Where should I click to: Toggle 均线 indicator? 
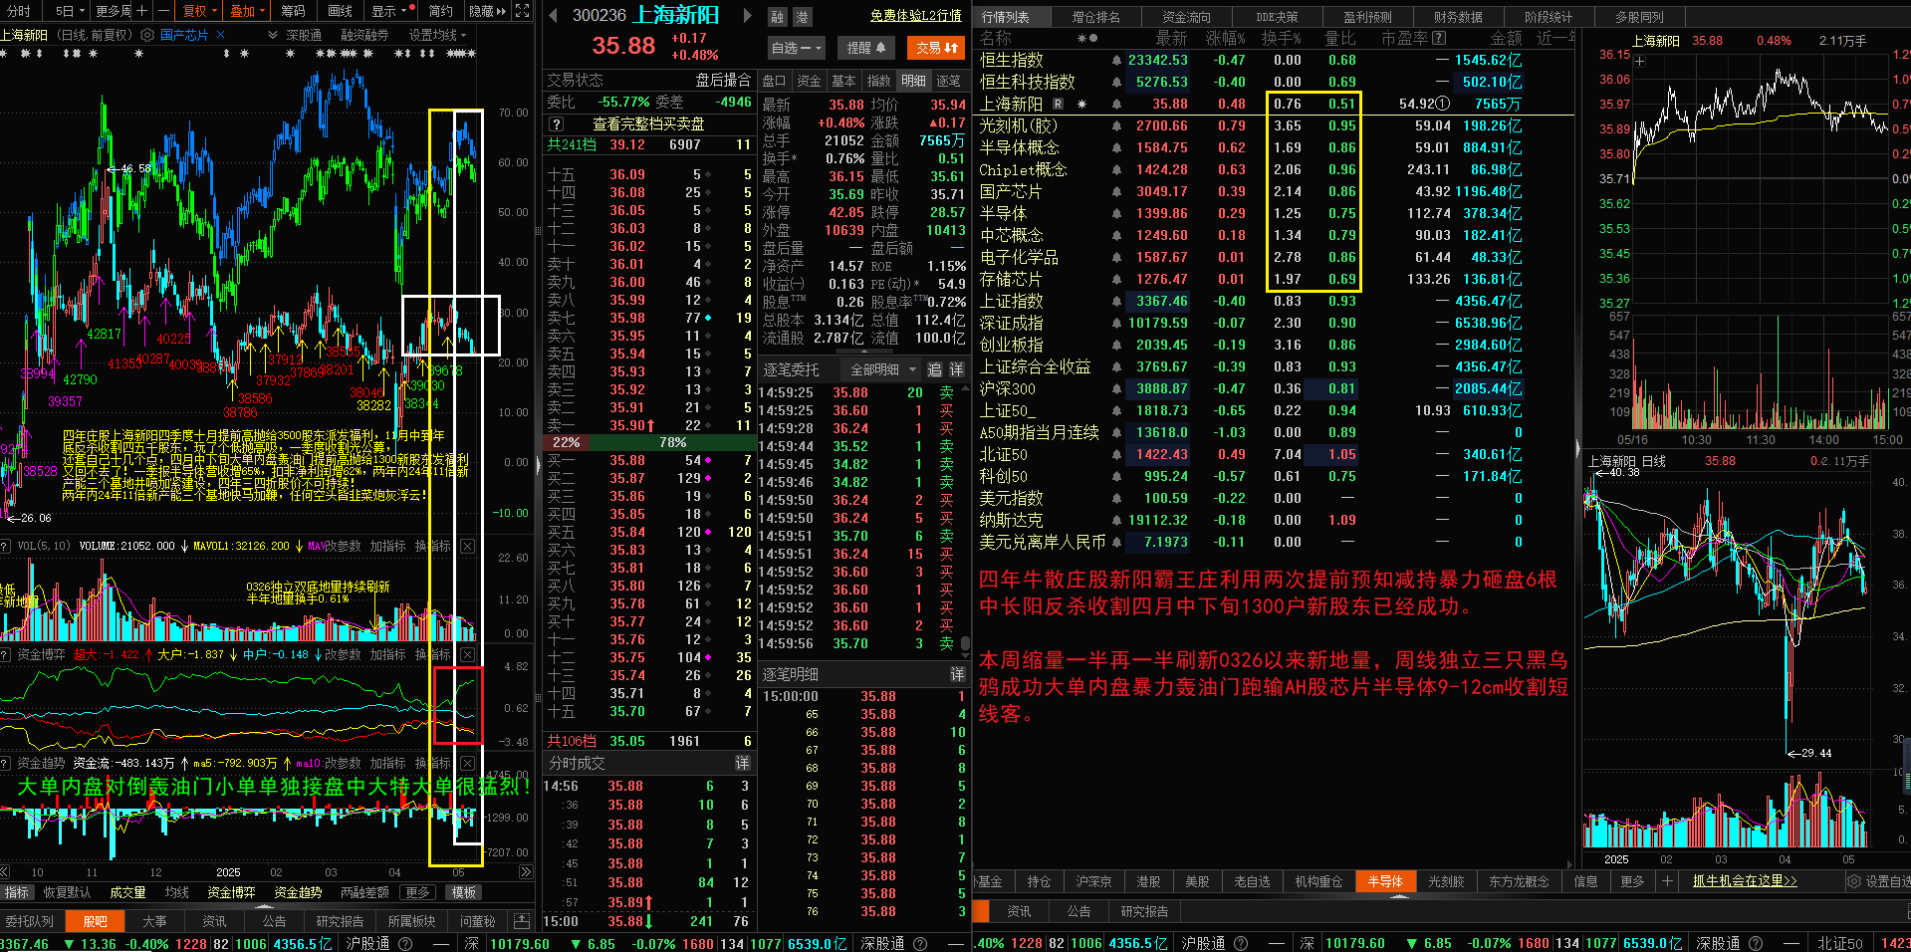177,892
